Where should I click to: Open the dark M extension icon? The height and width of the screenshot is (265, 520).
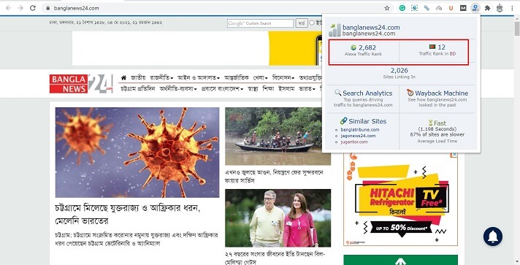[x=463, y=8]
